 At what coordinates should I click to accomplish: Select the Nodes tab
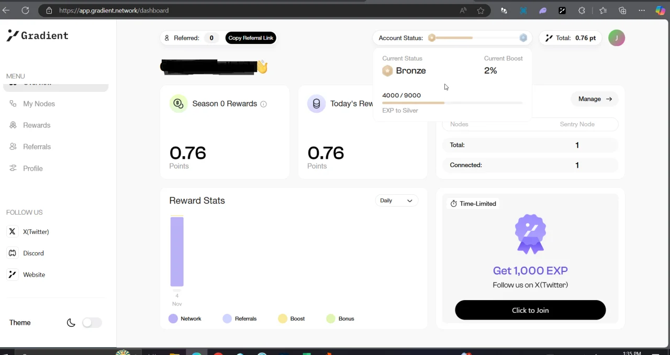pyautogui.click(x=459, y=124)
